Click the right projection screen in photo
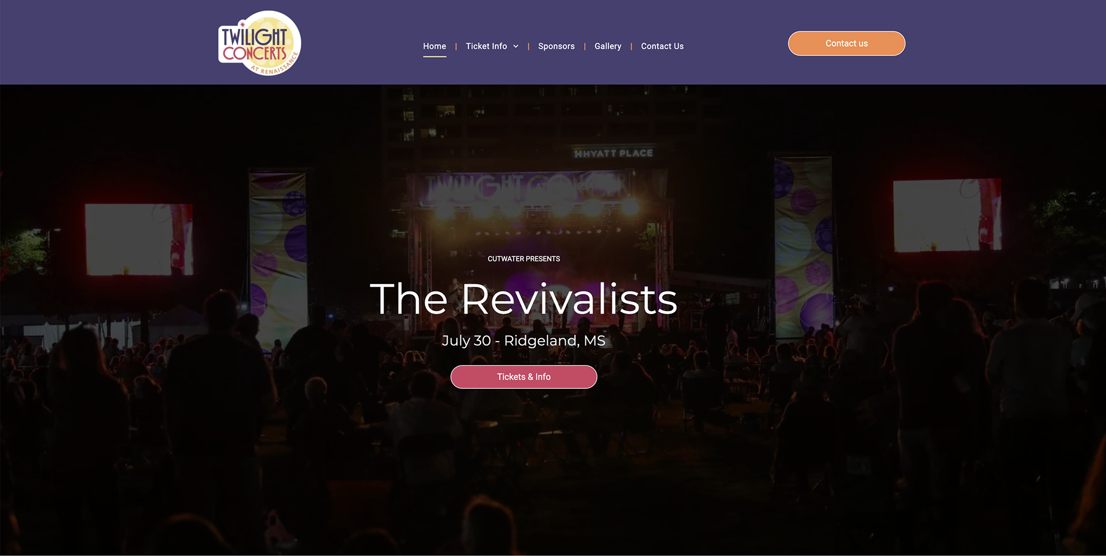 [x=947, y=215]
